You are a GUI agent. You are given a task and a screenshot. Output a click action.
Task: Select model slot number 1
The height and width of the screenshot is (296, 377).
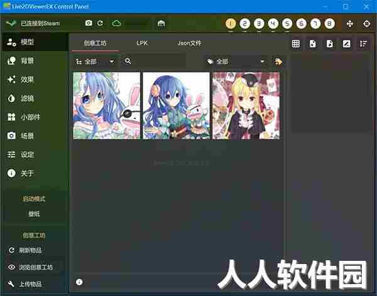click(x=231, y=24)
